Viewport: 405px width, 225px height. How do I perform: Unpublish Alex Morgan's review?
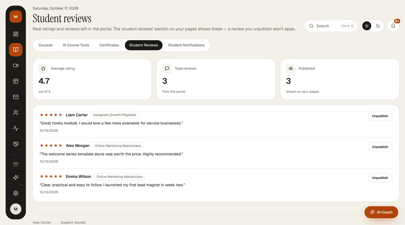point(380,147)
